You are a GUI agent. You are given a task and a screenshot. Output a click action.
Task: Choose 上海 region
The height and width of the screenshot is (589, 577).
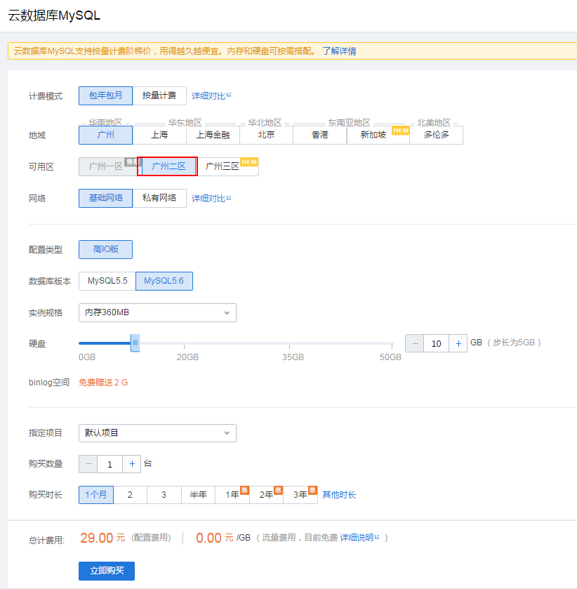(x=159, y=135)
